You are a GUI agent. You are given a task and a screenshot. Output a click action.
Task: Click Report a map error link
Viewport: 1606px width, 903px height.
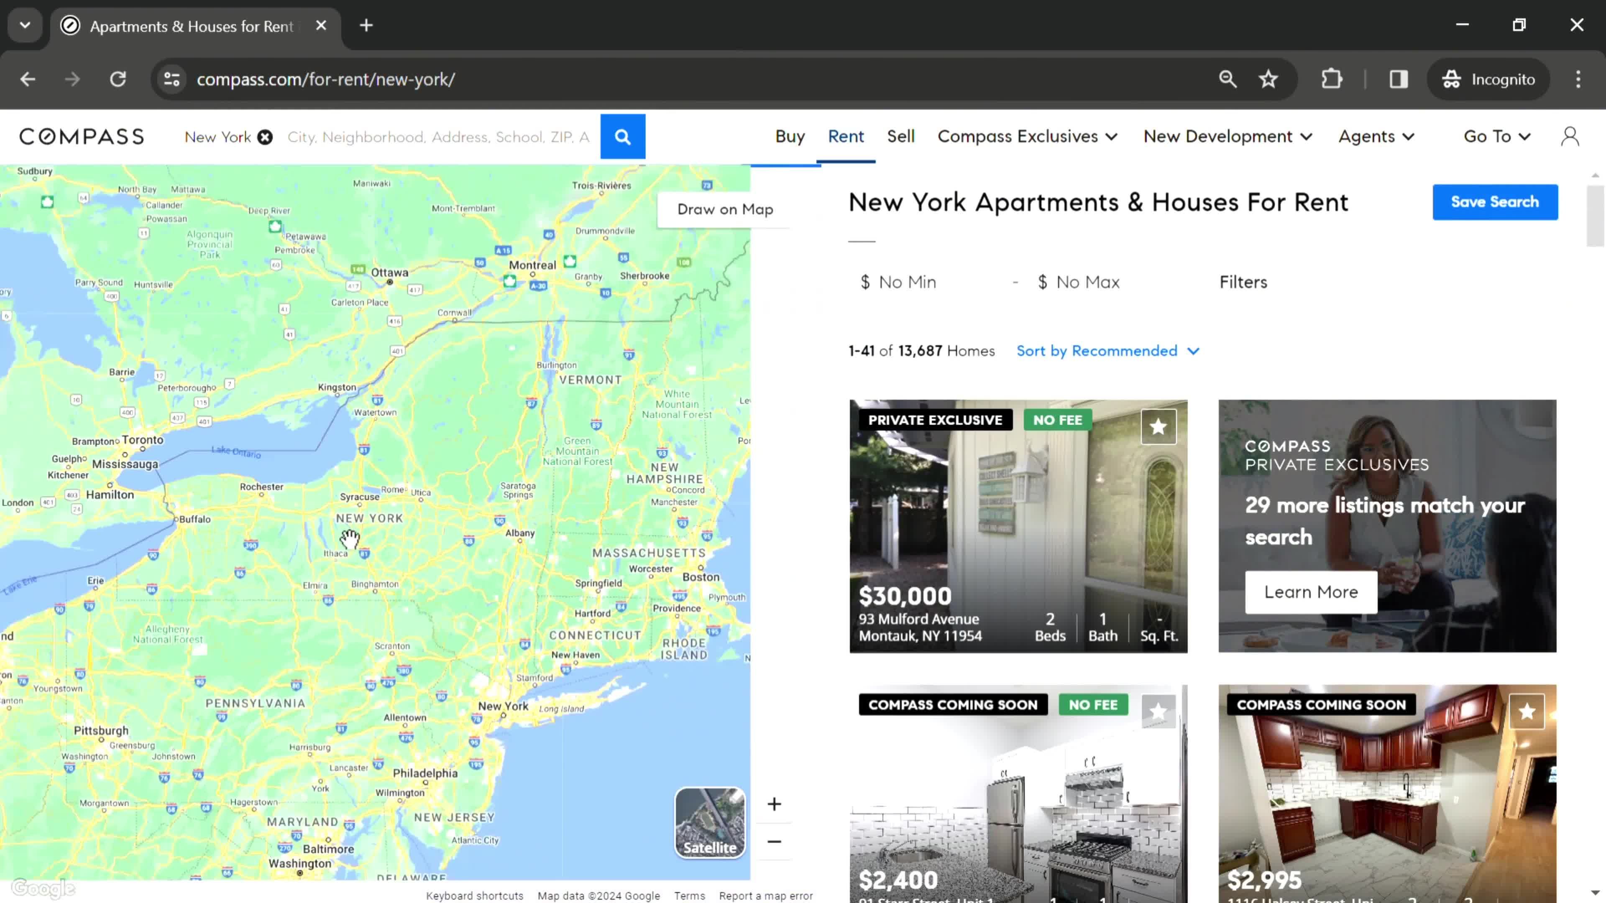tap(766, 895)
